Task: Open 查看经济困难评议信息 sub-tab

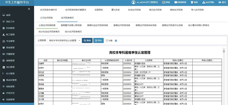Action: coord(172,25)
